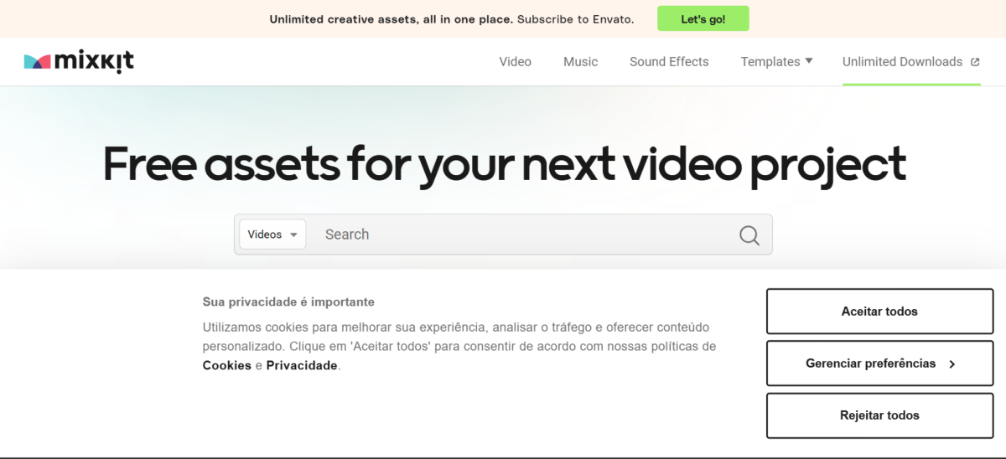Focus the Search text field
This screenshot has width=1006, height=459.
point(520,235)
